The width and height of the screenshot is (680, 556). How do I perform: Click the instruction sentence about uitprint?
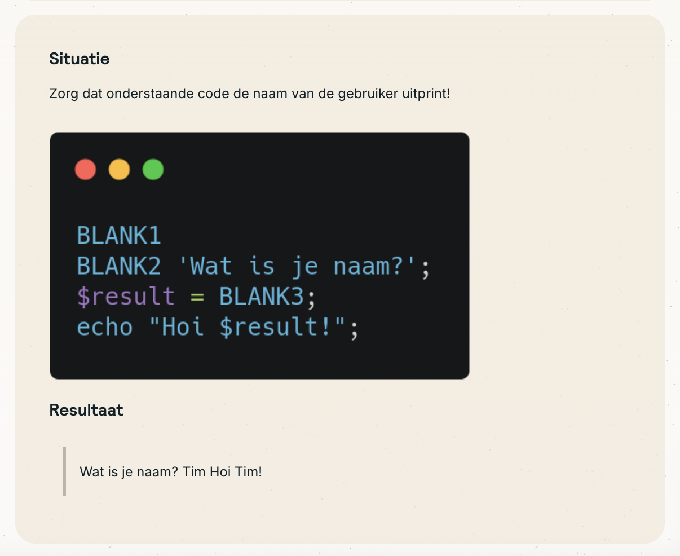[250, 94]
